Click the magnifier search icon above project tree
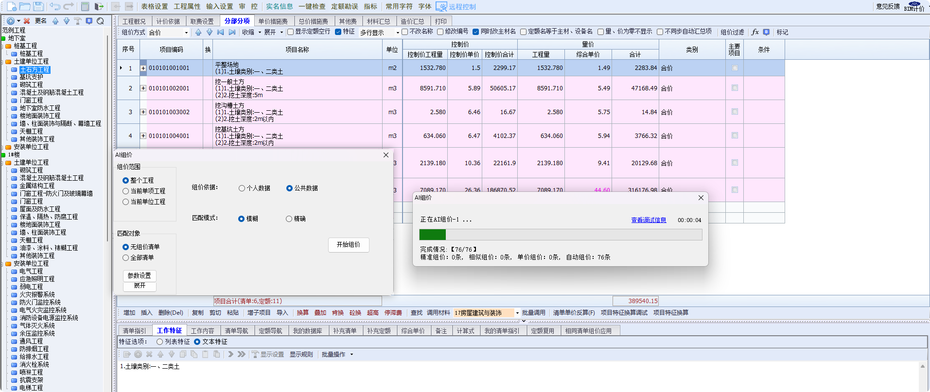This screenshot has width=930, height=392. point(100,21)
